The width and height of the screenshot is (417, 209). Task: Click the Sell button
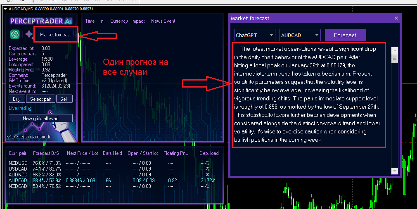pyautogui.click(x=64, y=99)
